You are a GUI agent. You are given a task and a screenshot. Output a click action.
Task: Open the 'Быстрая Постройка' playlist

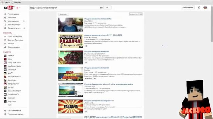(x=15, y=40)
